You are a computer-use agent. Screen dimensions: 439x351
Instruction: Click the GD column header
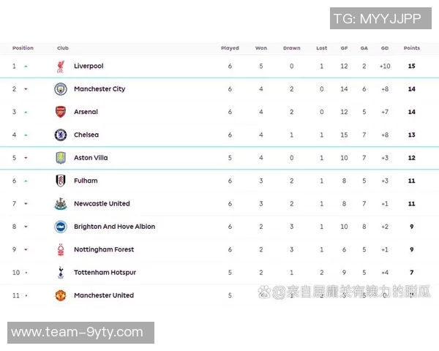click(385, 48)
